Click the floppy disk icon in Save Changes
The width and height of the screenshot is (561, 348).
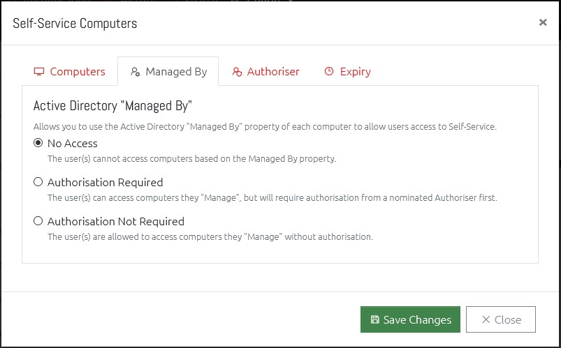pyautogui.click(x=374, y=319)
